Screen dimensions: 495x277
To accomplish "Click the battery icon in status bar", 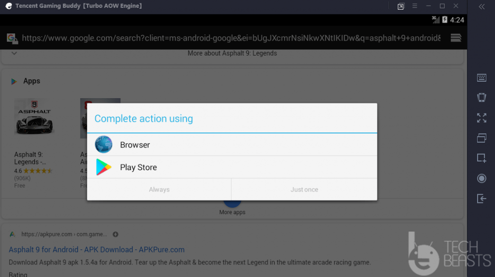I will (445, 20).
